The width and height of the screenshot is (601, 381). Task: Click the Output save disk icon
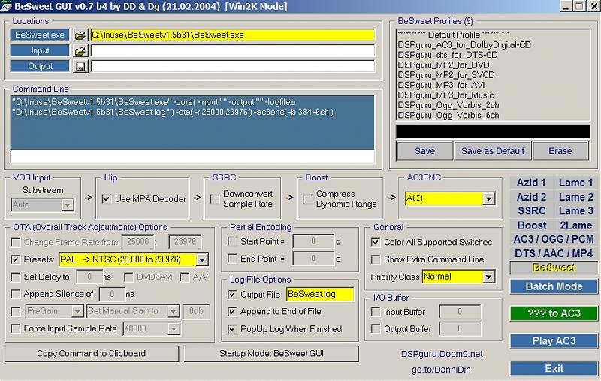80,66
